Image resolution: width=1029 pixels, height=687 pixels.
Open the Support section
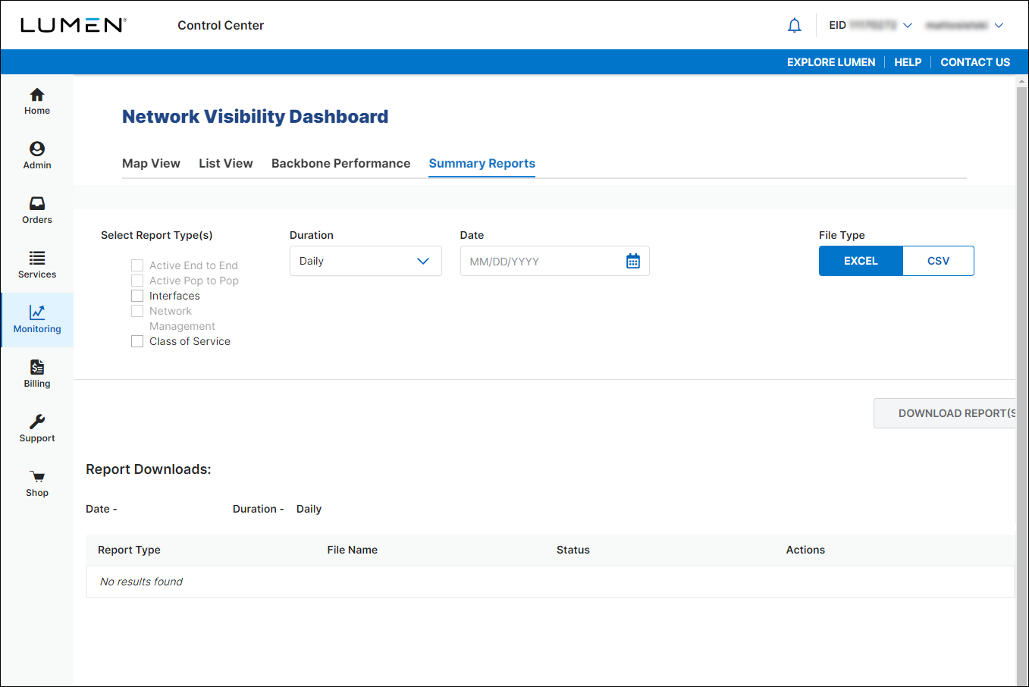pos(37,429)
